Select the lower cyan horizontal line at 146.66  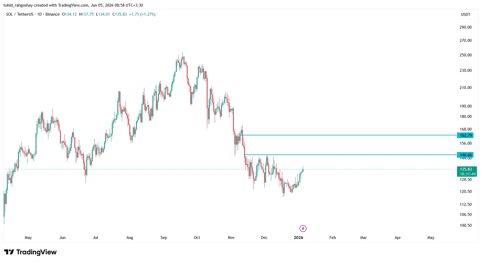(x=345, y=155)
